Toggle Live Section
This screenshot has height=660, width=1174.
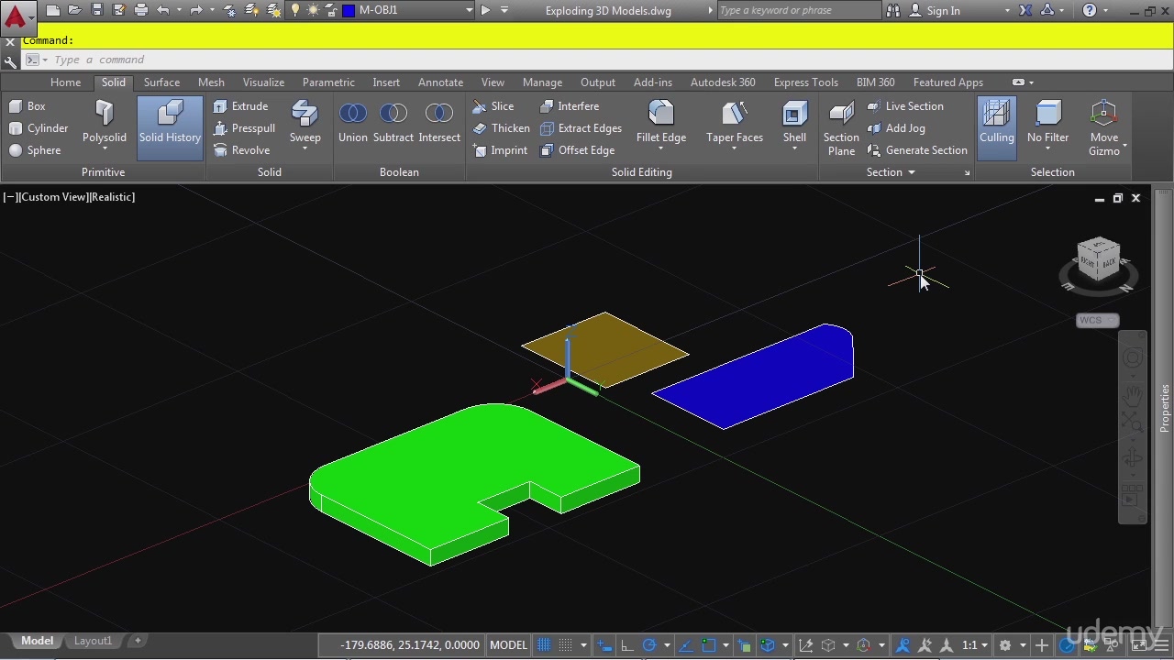coord(905,106)
